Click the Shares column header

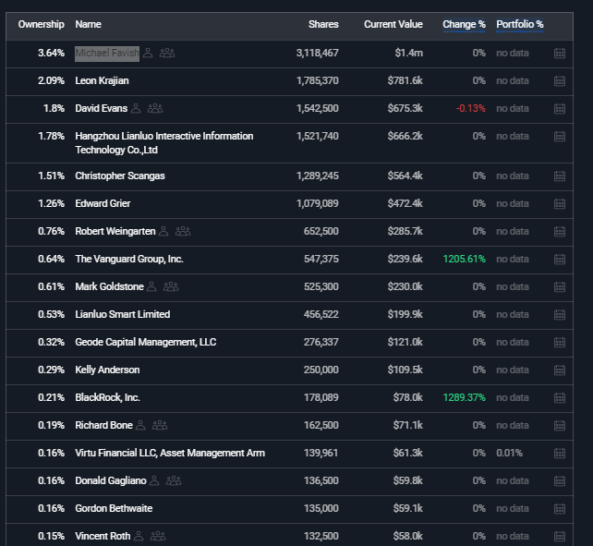pos(323,25)
